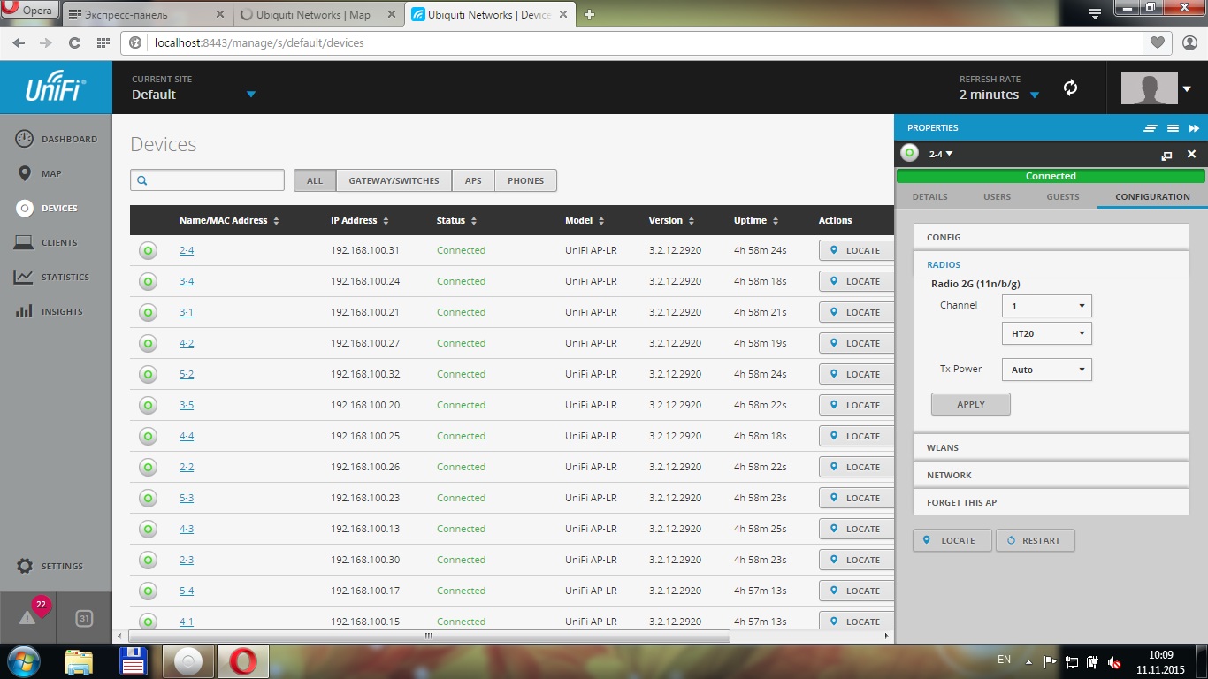Click the floppy disk taskbar icon
This screenshot has height=679, width=1208.
[x=133, y=661]
